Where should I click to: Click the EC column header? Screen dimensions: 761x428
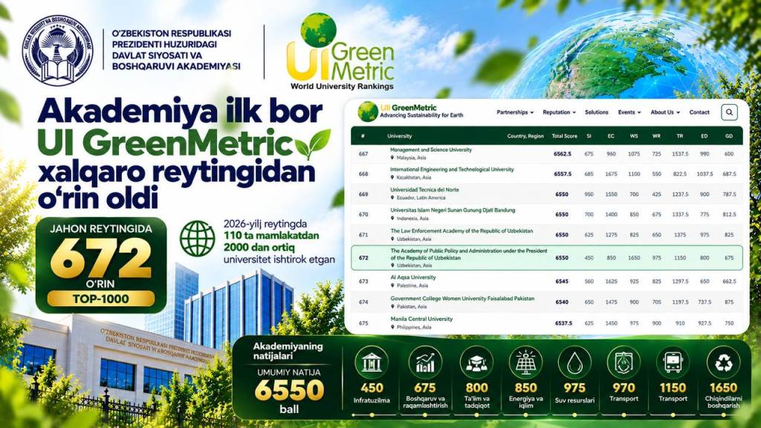point(611,137)
